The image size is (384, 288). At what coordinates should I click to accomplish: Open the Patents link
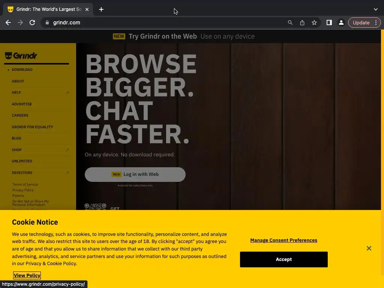(x=18, y=196)
